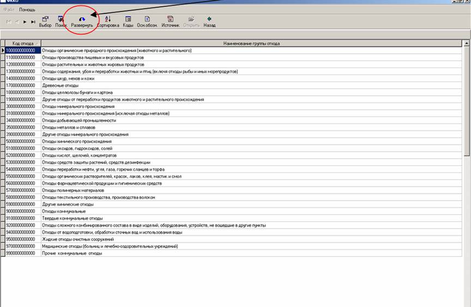Select the Древесные отходы row
Image resolution: width=471 pixels, height=307 pixels.
pos(61,85)
